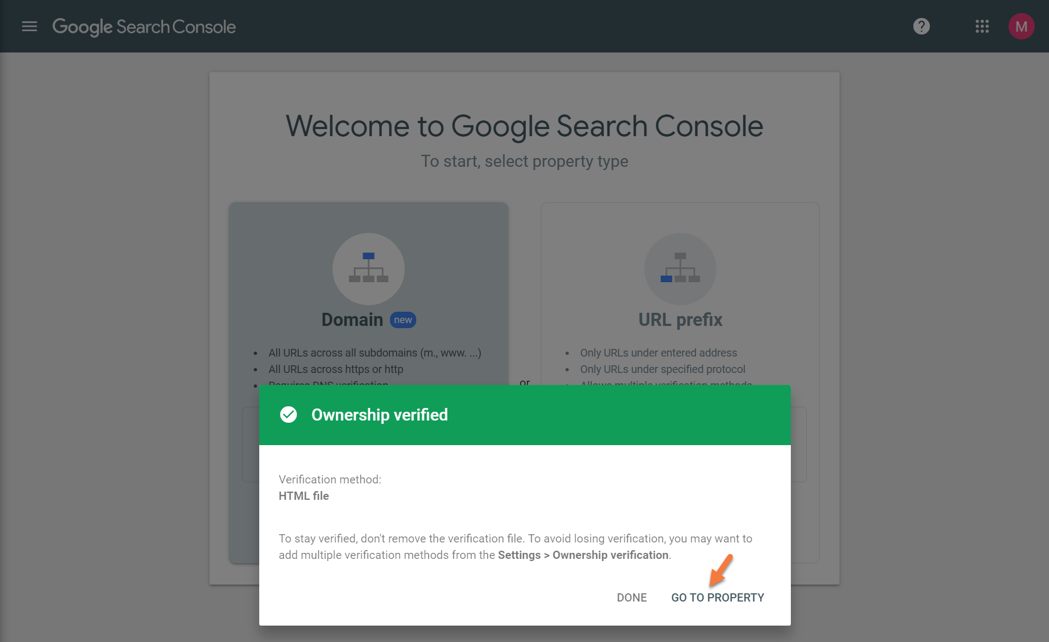Click the URL prefix heading text
Screen dimensions: 1049x642
click(680, 320)
